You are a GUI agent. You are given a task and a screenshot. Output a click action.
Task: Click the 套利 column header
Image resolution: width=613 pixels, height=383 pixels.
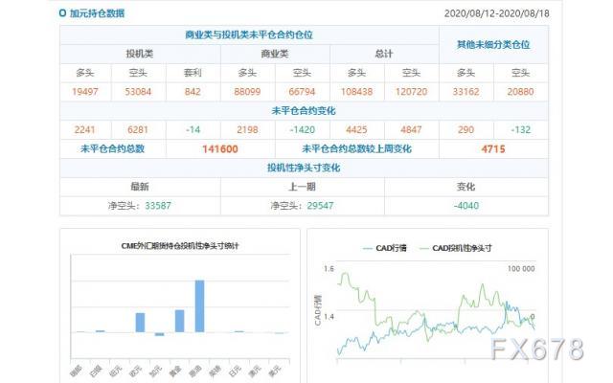(193, 73)
